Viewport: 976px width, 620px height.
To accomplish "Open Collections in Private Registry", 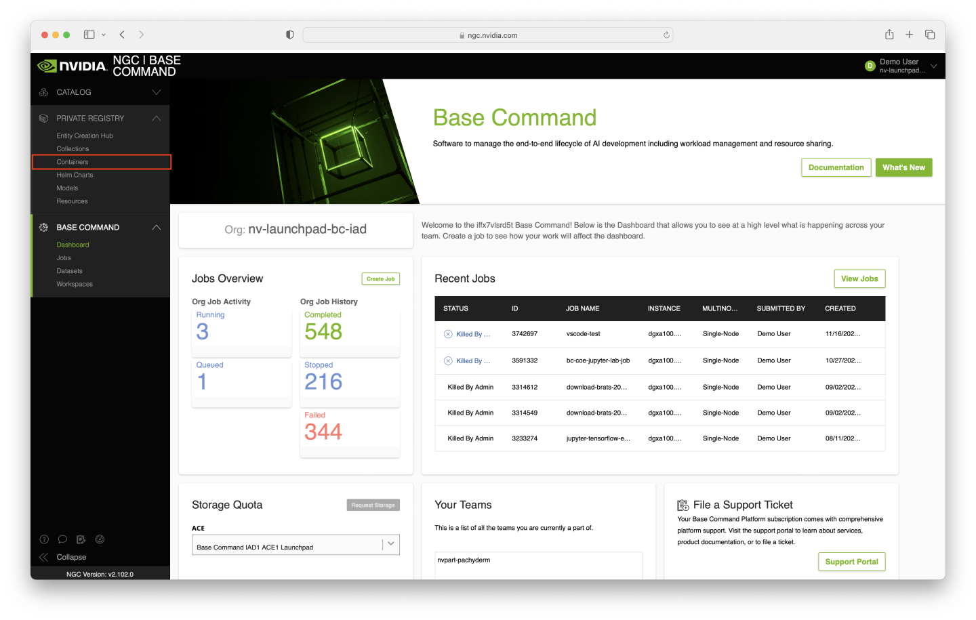I will pos(73,149).
